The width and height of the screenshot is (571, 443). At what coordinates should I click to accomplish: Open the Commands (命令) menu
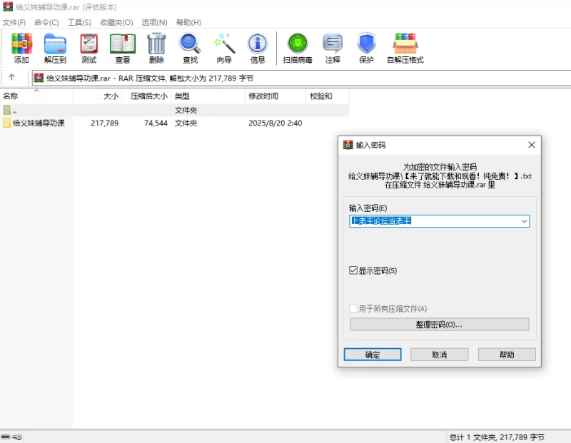pos(46,23)
